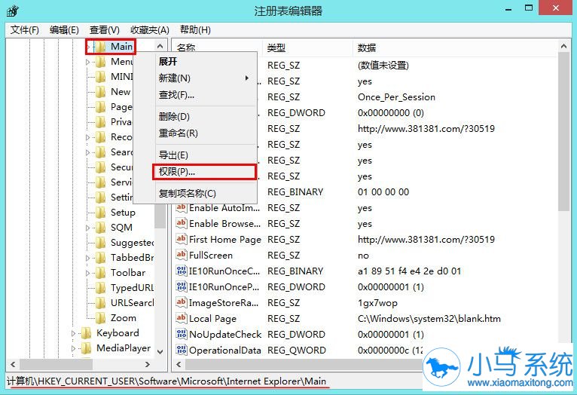Screen dimensions: 577x395
Task: Expand the Toolbar key tree node
Action: (x=88, y=274)
